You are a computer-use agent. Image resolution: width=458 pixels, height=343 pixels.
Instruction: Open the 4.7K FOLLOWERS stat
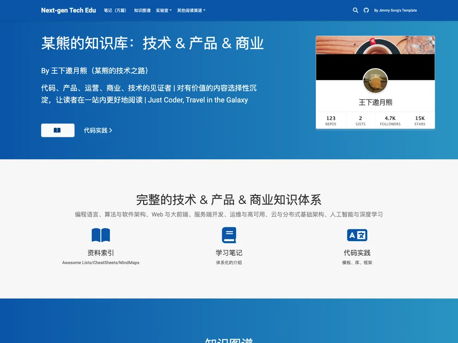[390, 120]
